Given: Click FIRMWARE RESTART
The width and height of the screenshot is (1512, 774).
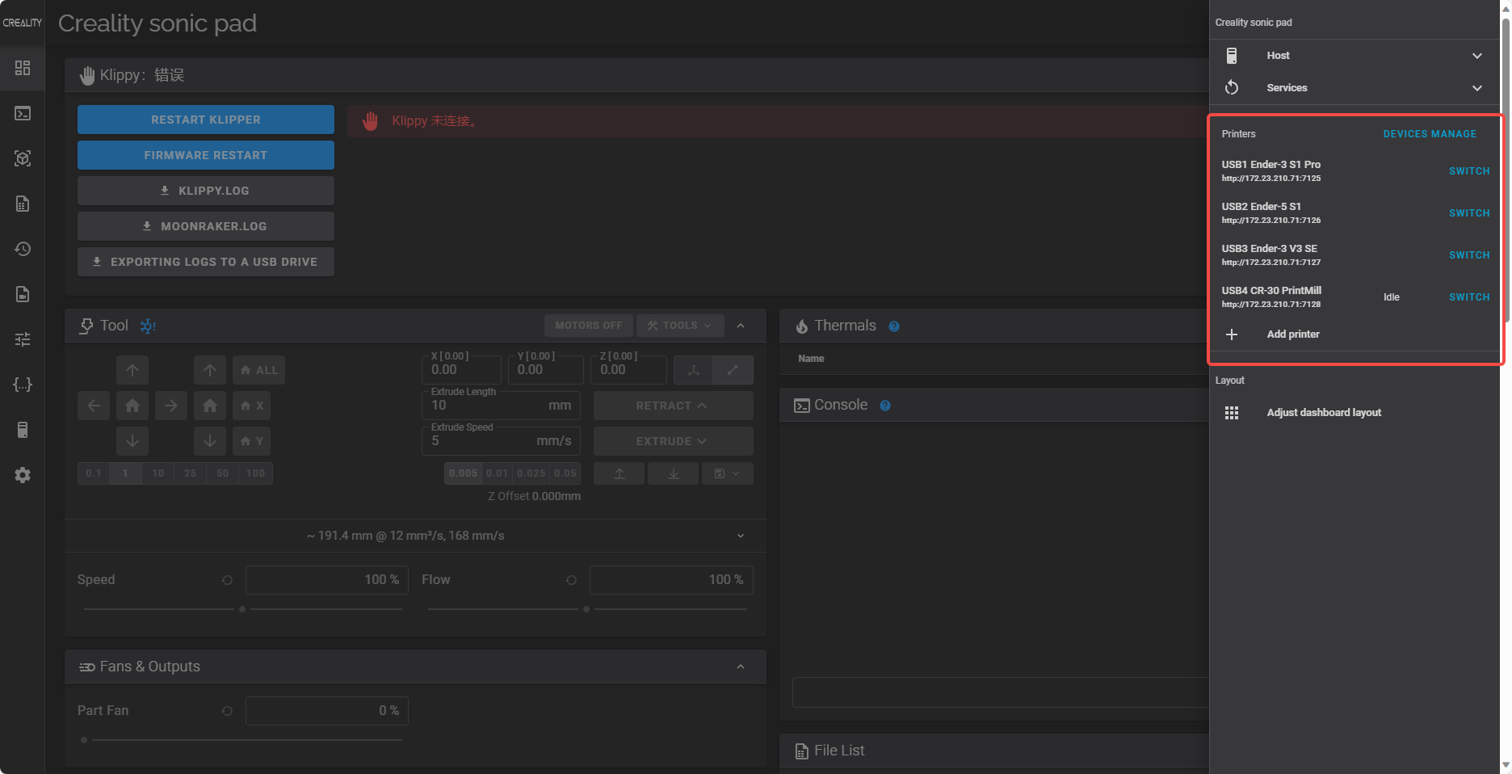Looking at the screenshot, I should tap(206, 155).
